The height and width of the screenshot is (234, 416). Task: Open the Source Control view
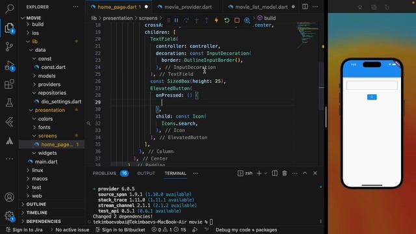pos(9,47)
